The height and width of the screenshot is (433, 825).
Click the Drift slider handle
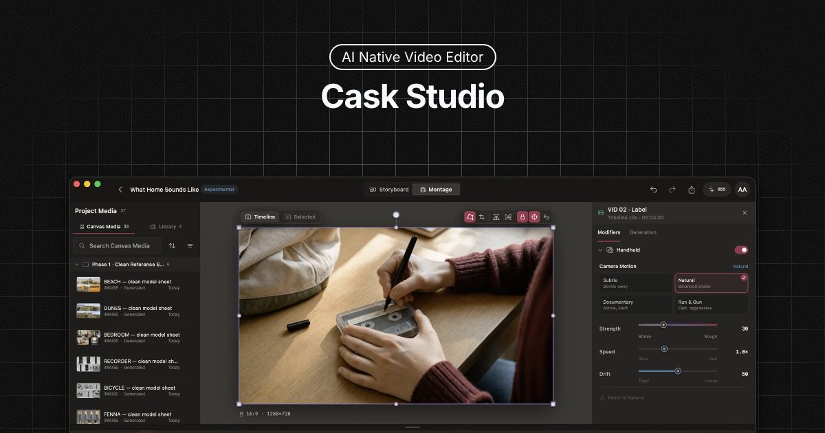click(678, 370)
